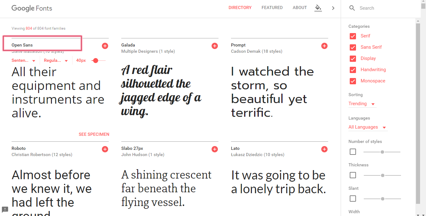Open the paint bucket background color icon

pos(318,8)
